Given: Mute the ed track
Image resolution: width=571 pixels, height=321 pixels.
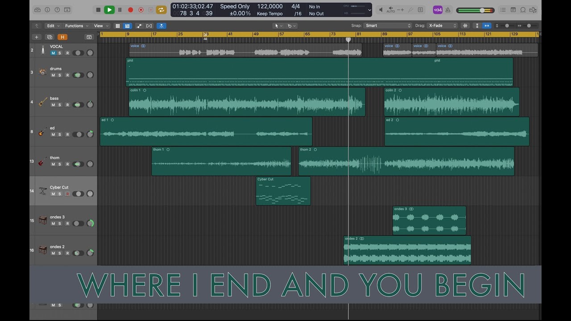Looking at the screenshot, I should point(53,135).
